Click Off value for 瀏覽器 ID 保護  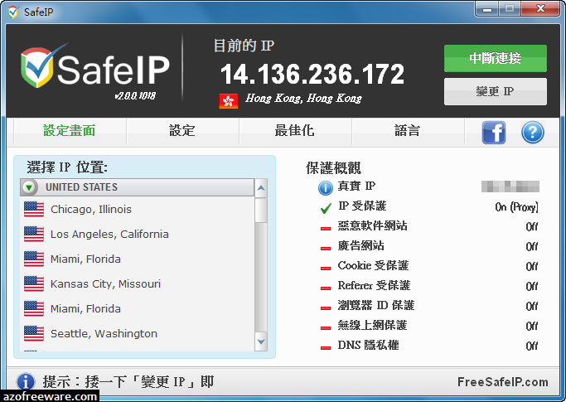pyautogui.click(x=532, y=307)
